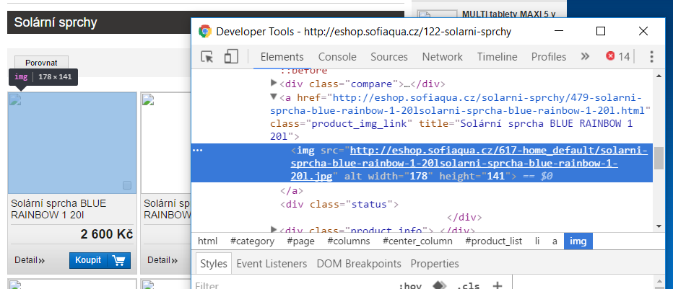
Task: Open Detail link of second product
Action: coord(162,260)
